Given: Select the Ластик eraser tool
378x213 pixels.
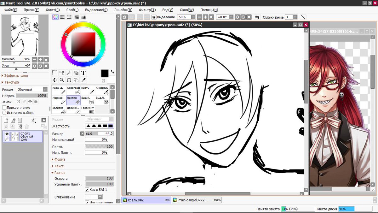Looking at the screenshot, I should click(x=73, y=100).
